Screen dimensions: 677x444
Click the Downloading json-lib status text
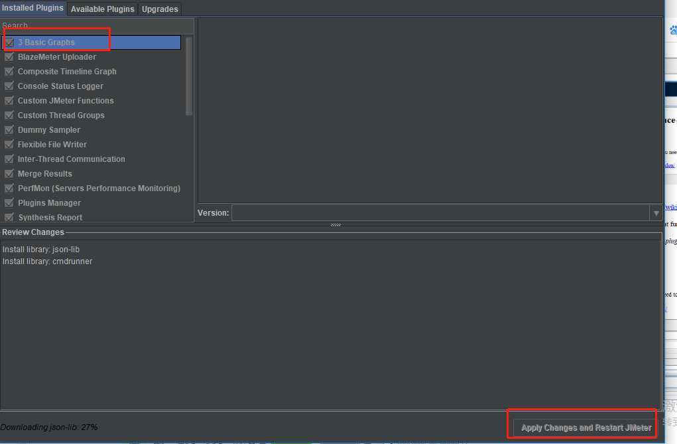(49, 427)
